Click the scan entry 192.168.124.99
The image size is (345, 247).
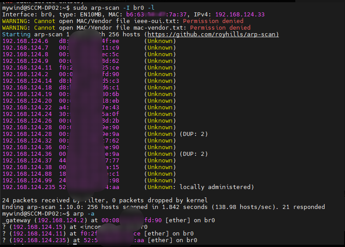coord(27,181)
